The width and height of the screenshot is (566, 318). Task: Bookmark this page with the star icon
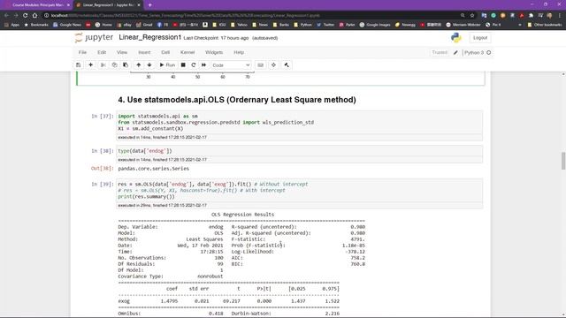tap(471, 16)
